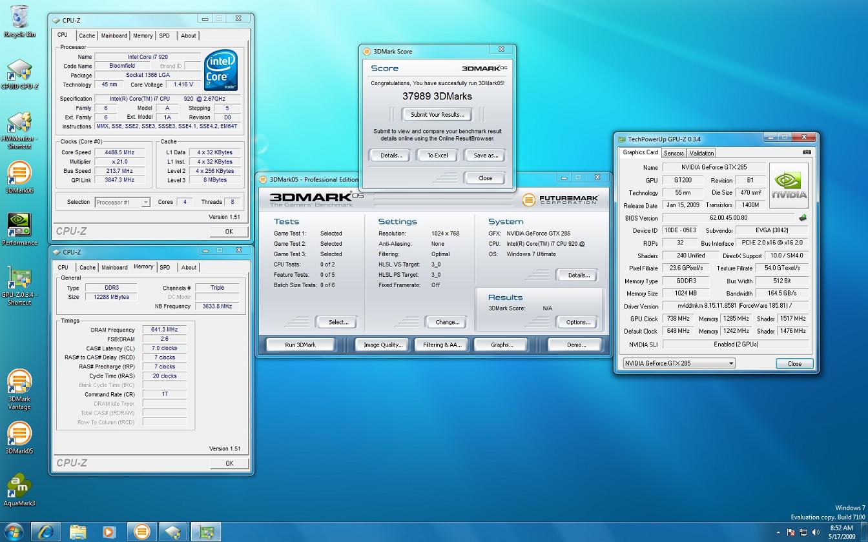This screenshot has width=868, height=542.
Task: Switch to CPU-Z taskbar button
Action: [173, 532]
